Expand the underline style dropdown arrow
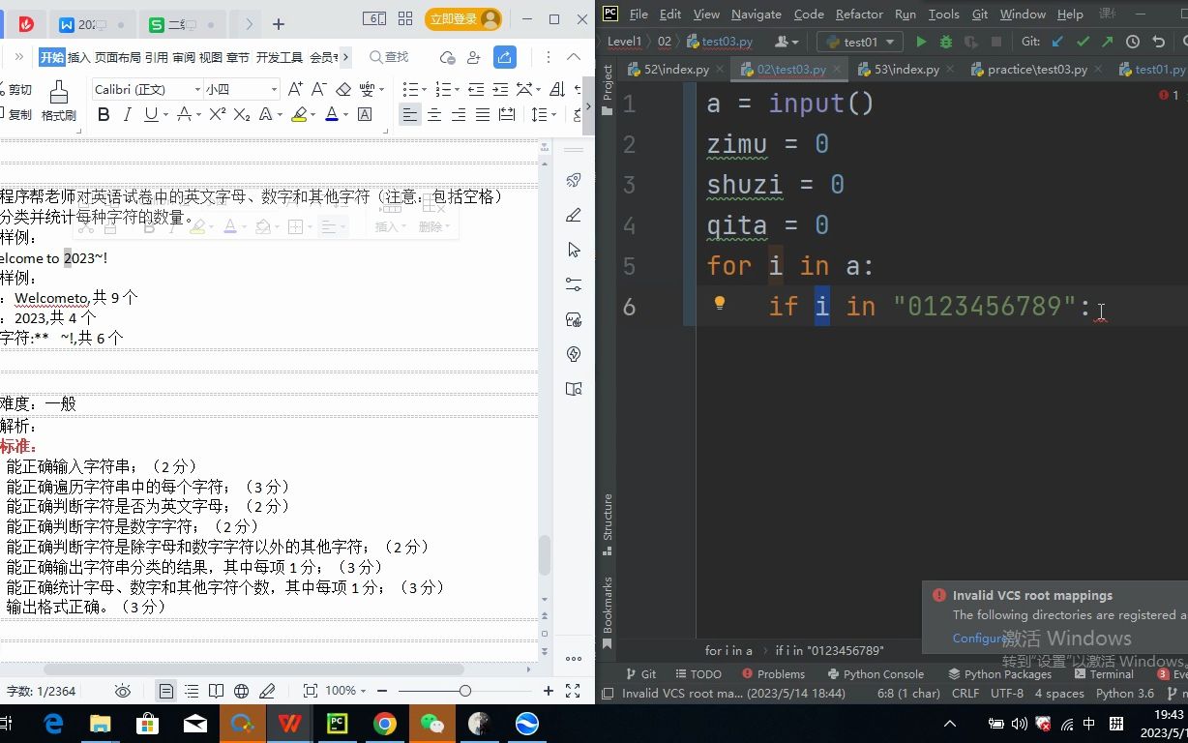The height and width of the screenshot is (743, 1188). [x=164, y=115]
